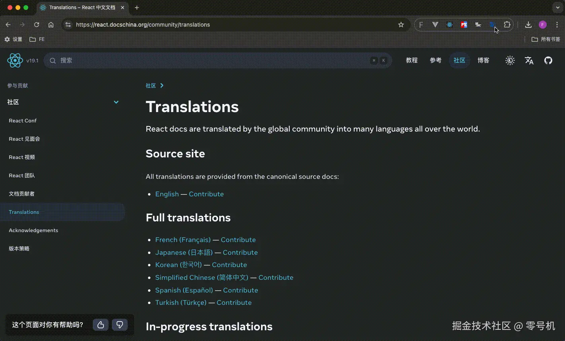Select React Conf in the sidebar
The width and height of the screenshot is (565, 341).
pyautogui.click(x=23, y=121)
